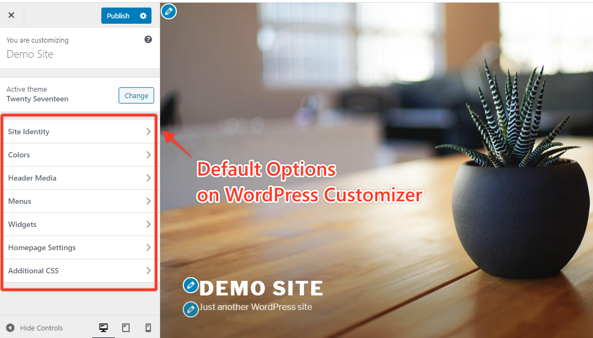Close the Customizer with the X
Image resolution: width=593 pixels, height=338 pixels.
click(11, 15)
